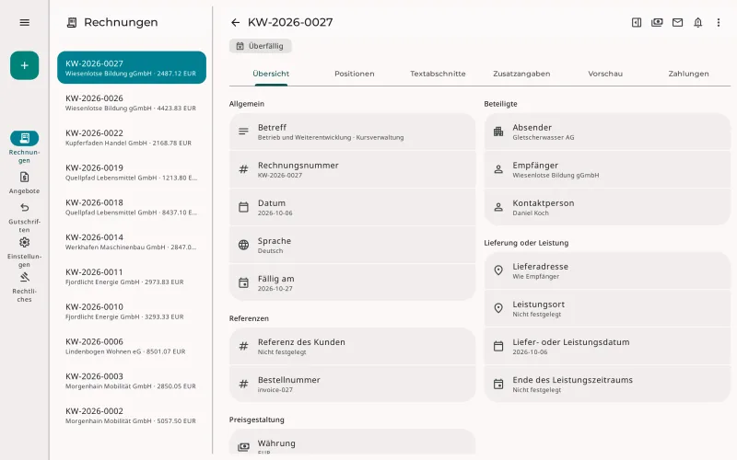This screenshot has height=460, width=737.
Task: Open the Kontaktperson Daniel Koch entry
Action: tap(607, 207)
